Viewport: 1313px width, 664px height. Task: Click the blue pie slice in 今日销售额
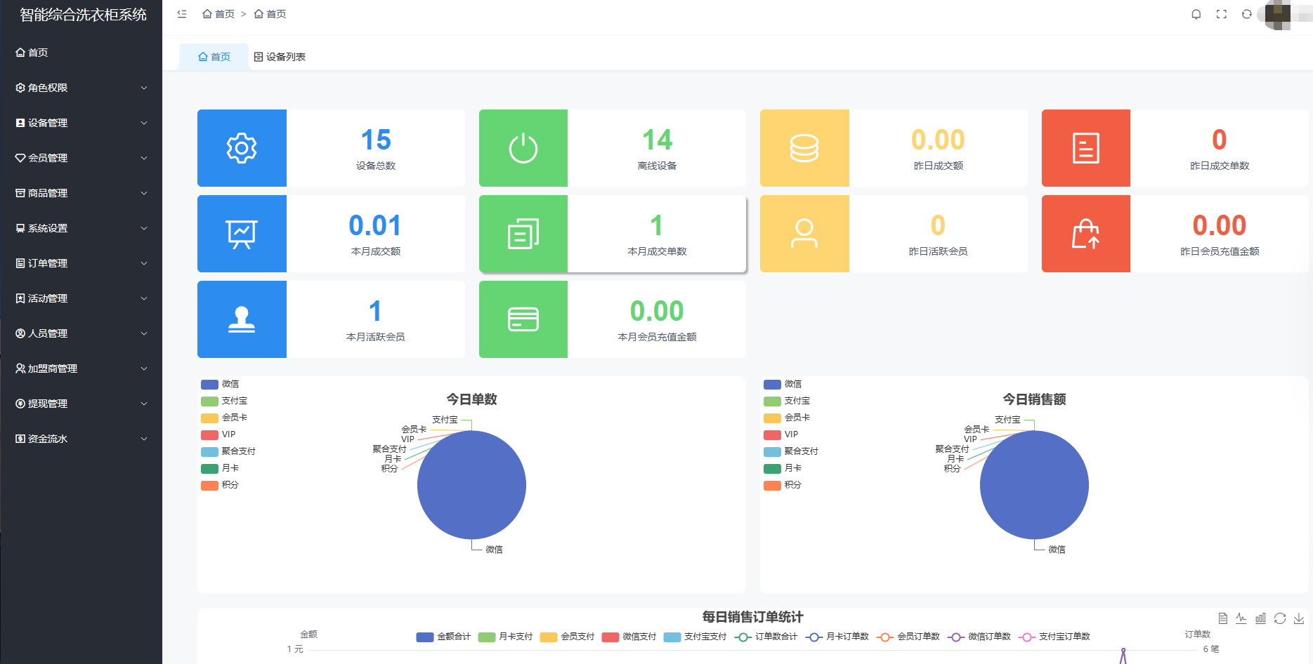coord(1034,485)
